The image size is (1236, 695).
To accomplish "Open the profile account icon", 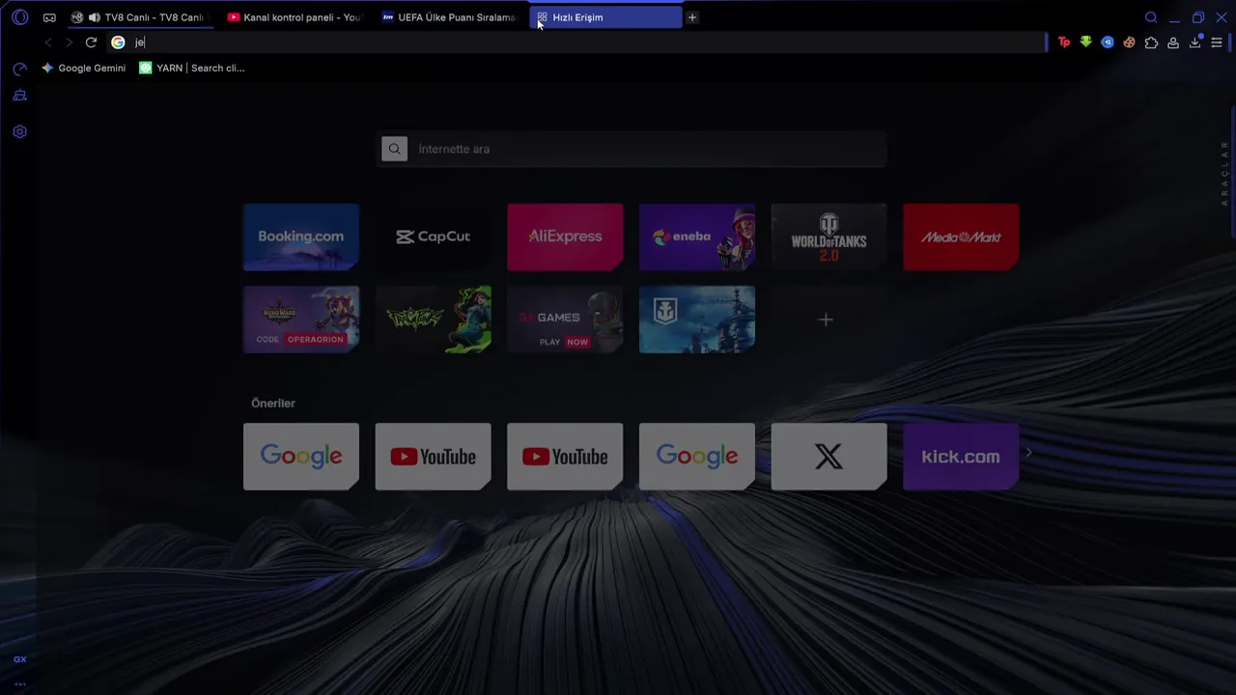I will point(1173,42).
